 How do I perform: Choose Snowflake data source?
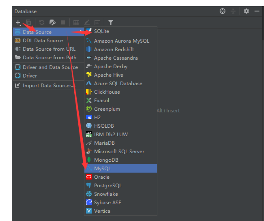[121, 194]
